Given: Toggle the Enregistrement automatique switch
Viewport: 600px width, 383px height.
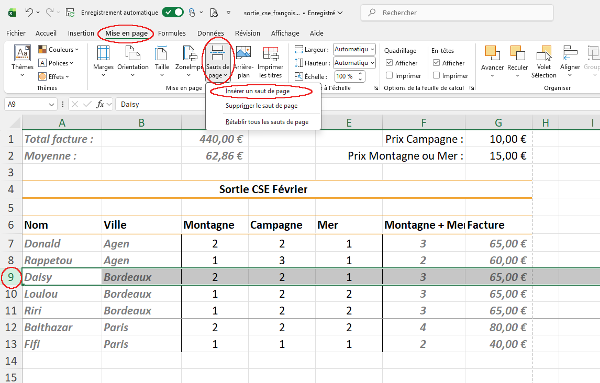Looking at the screenshot, I should click(173, 12).
